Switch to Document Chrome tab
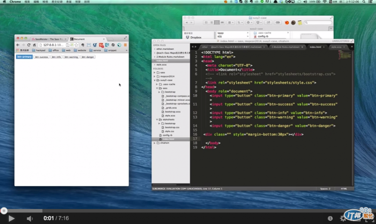 pyautogui.click(x=87, y=39)
